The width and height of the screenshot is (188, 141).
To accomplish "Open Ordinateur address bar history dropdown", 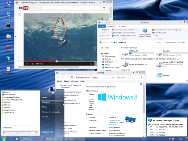I will tap(157, 43).
